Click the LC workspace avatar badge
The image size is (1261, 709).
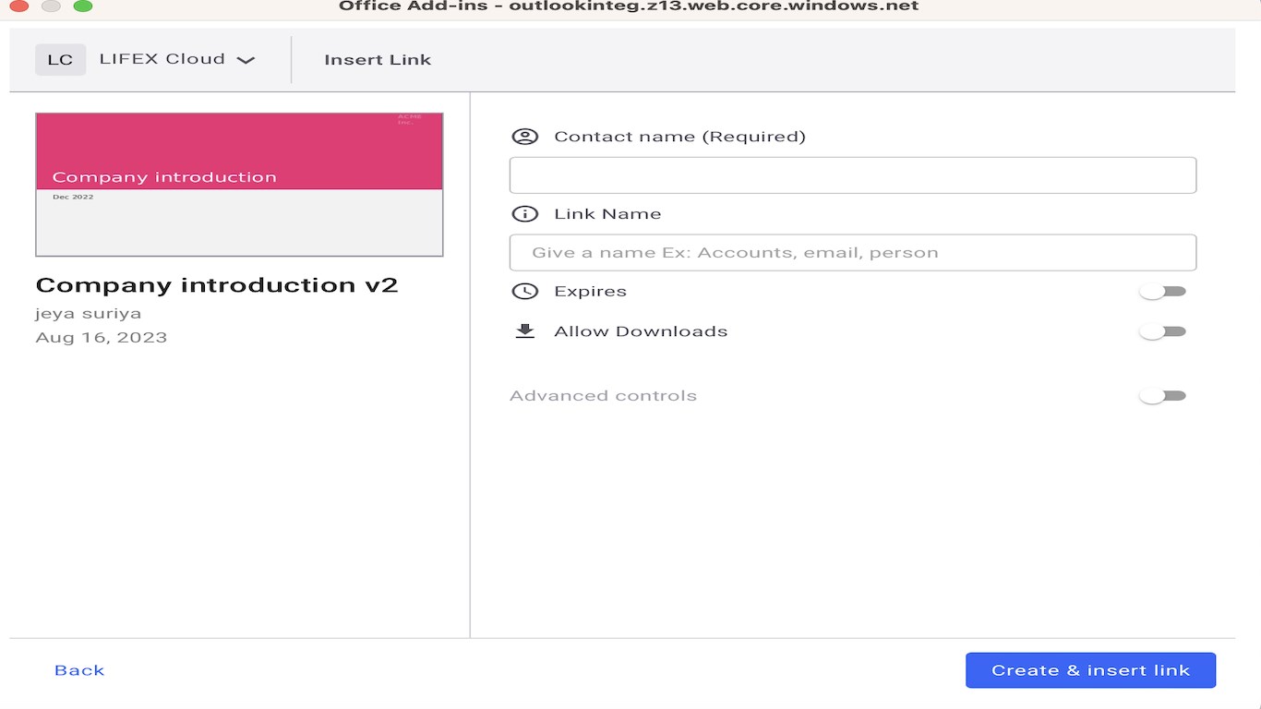[60, 60]
